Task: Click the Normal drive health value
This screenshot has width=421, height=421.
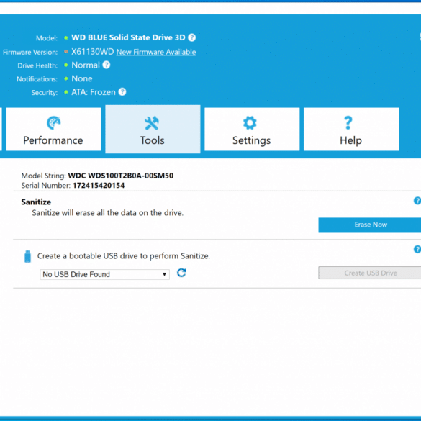Action: pos(86,65)
